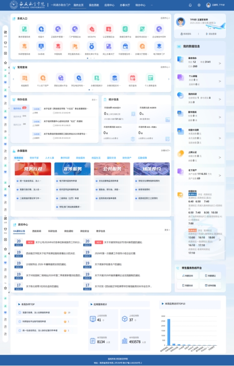Open 个人课表查询 icon
Viewport: 234px width, 366px height.
150,78
